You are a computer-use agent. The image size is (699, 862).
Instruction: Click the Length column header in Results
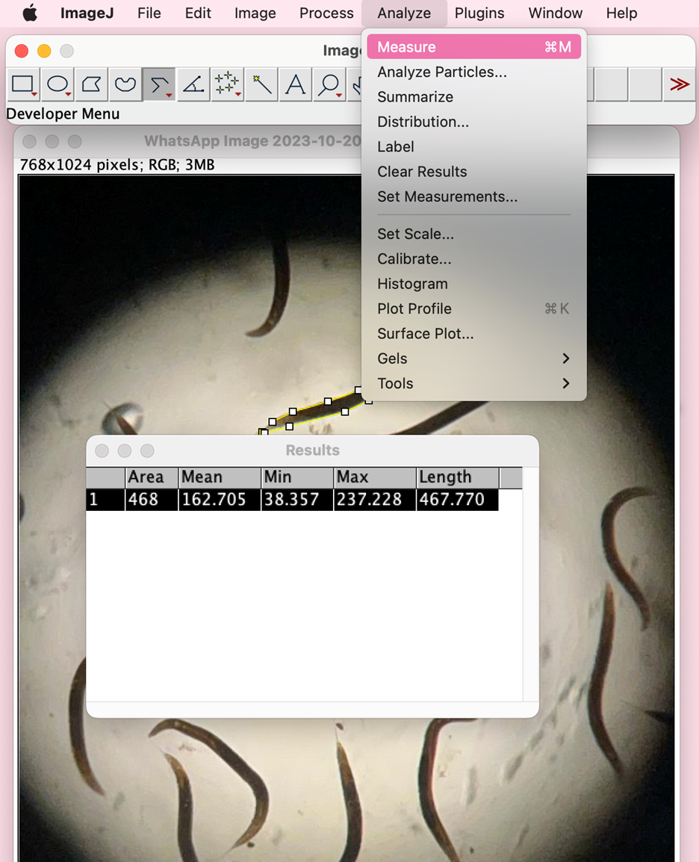pos(458,477)
